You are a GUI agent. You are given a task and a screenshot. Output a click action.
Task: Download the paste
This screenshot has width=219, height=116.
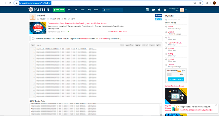click(129, 45)
